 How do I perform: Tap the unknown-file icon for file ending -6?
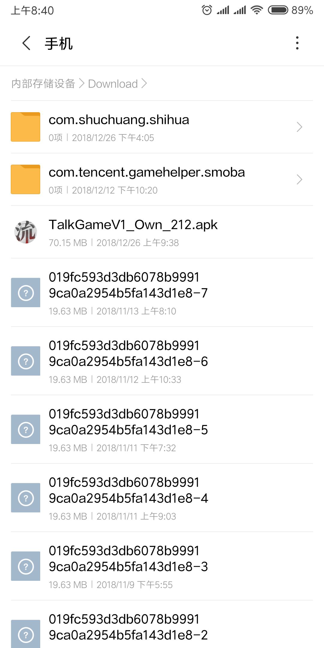tap(25, 361)
